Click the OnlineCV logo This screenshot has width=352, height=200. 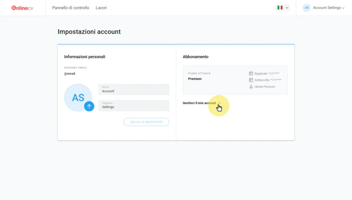22,8
